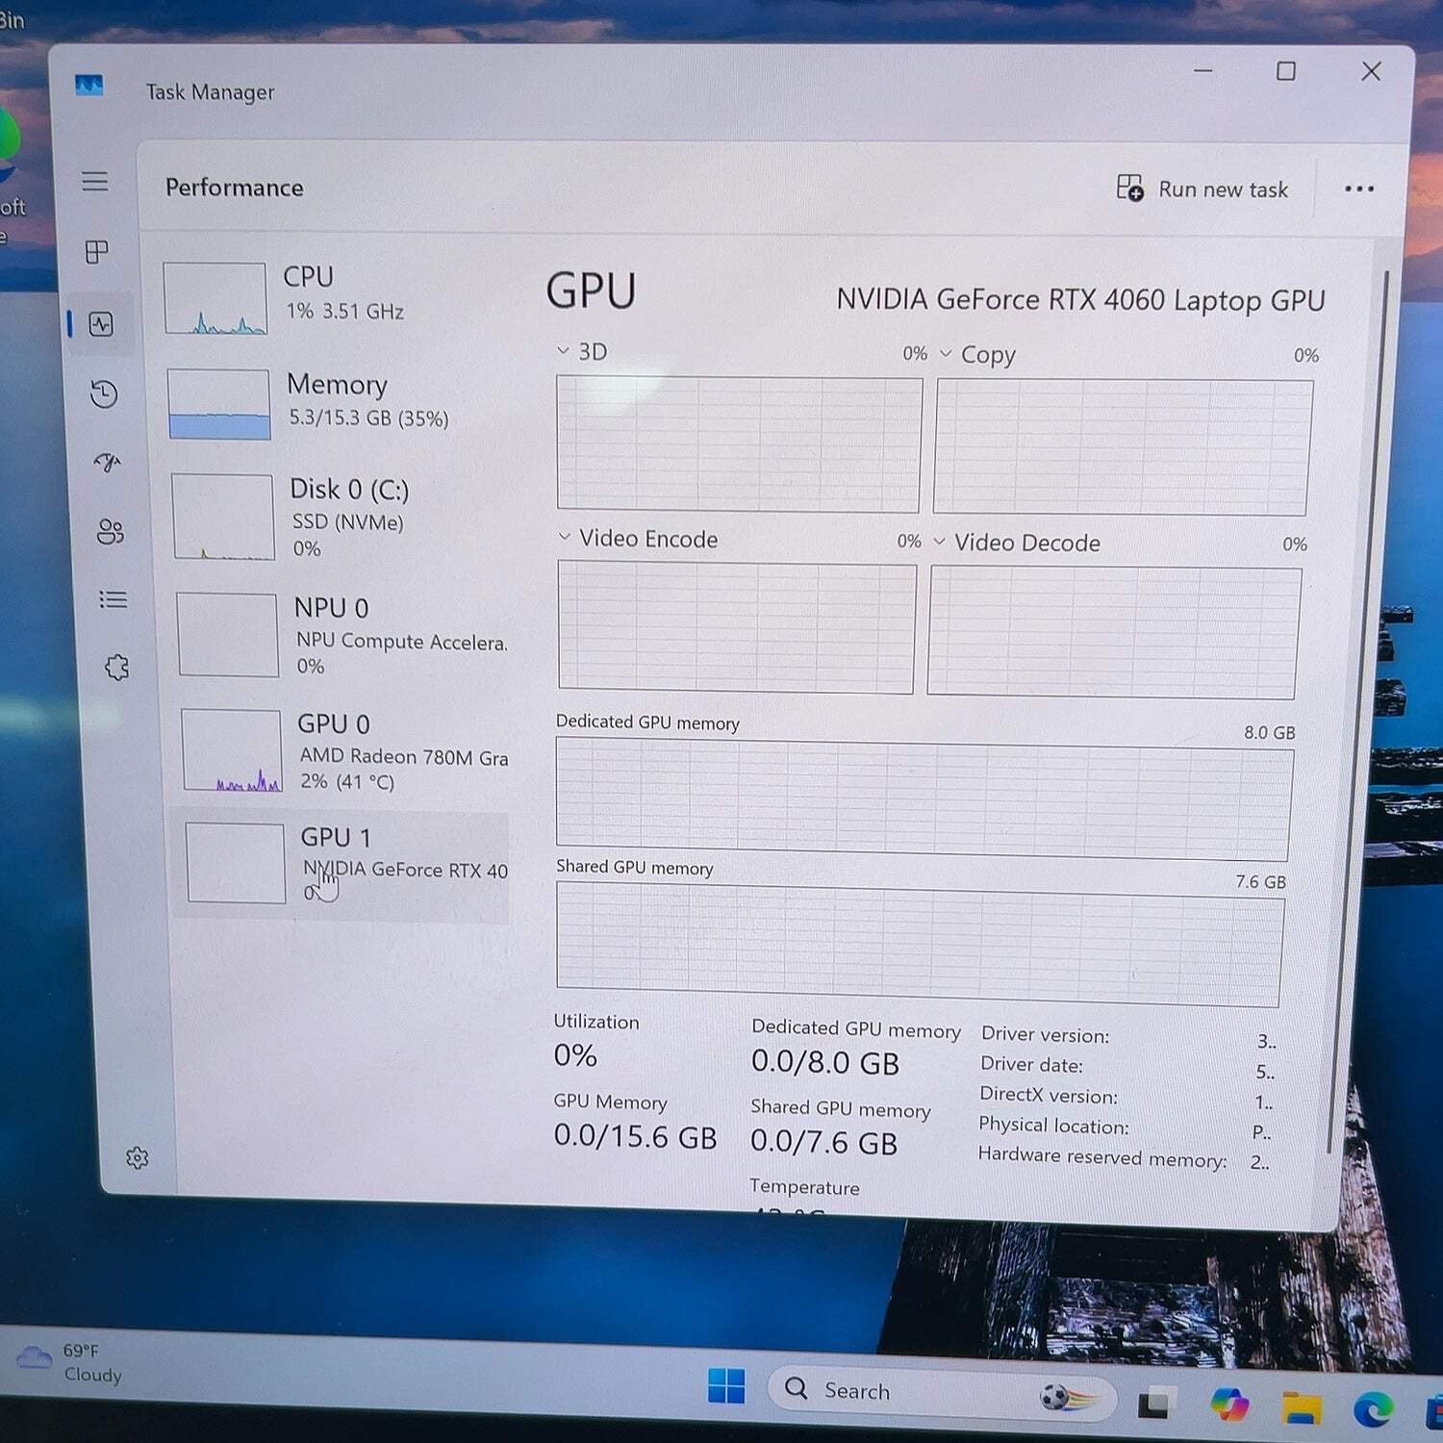This screenshot has height=1443, width=1443.
Task: Click the Physical location label
Action: 1053,1126
